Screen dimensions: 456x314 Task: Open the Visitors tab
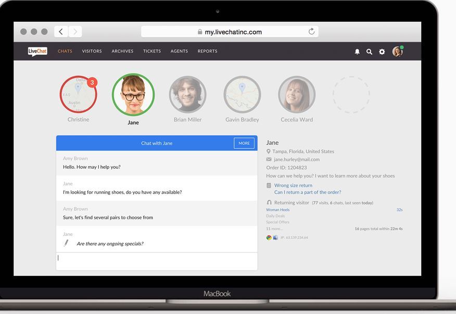tap(92, 51)
